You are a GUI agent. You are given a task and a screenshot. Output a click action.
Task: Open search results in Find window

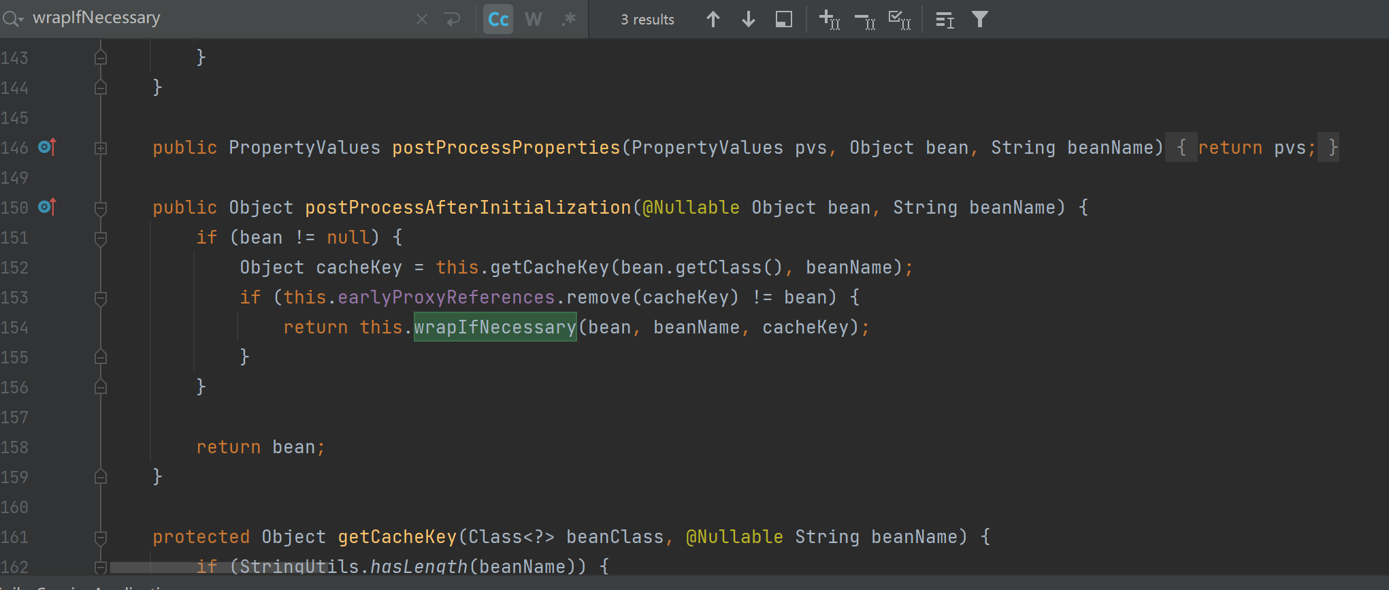click(784, 20)
